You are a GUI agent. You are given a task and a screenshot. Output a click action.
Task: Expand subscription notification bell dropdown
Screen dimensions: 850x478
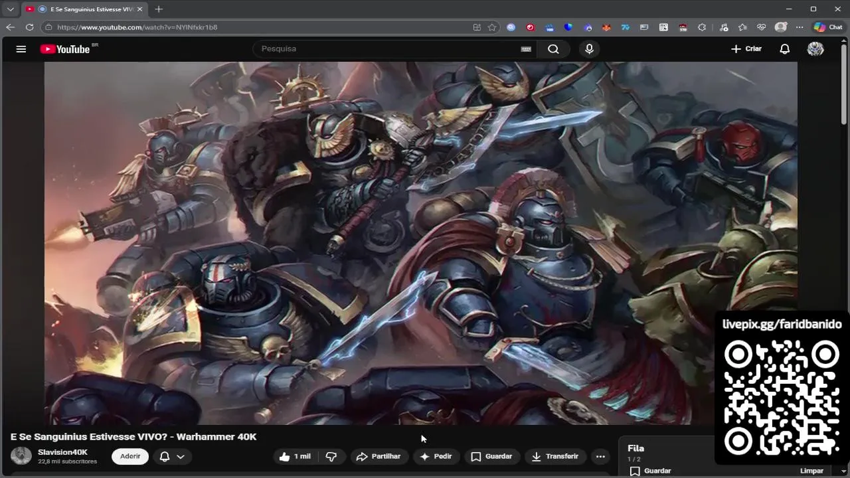172,456
